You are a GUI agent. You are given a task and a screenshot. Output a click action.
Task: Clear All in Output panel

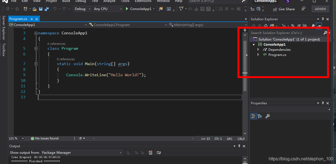tap(151, 153)
